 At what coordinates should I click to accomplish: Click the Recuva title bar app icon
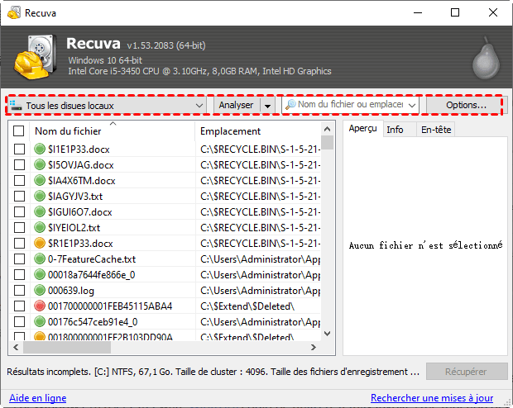14,12
